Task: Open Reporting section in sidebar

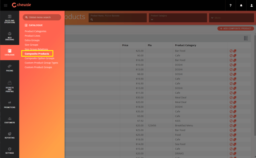Action: [x=10, y=135]
